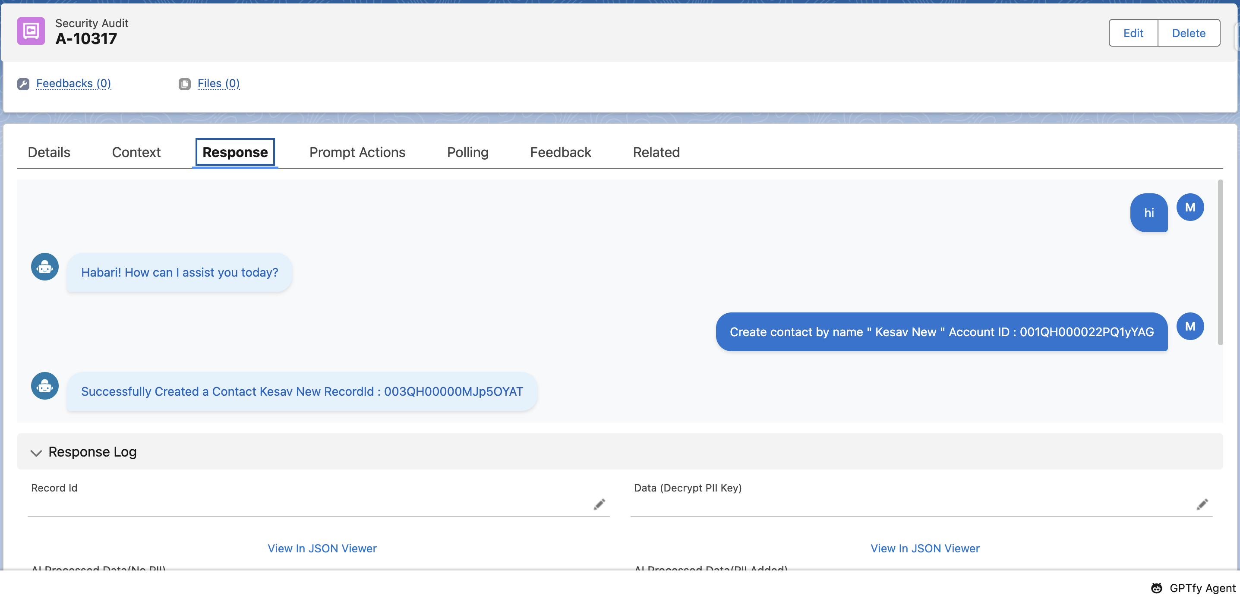Switch to the Related tab
The width and height of the screenshot is (1240, 605).
(x=656, y=152)
